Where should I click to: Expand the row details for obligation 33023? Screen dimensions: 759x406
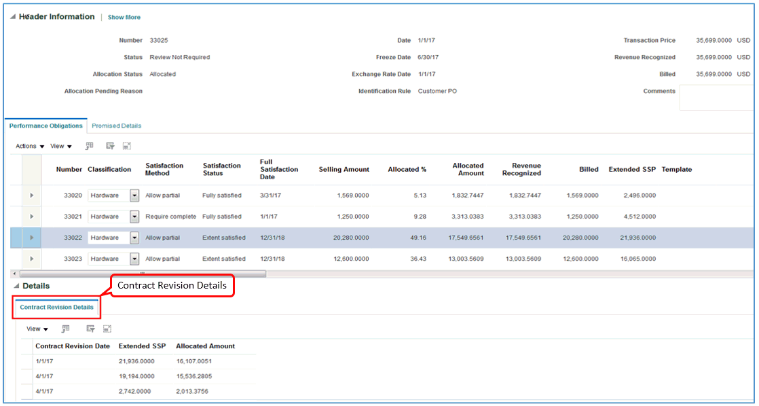32,258
